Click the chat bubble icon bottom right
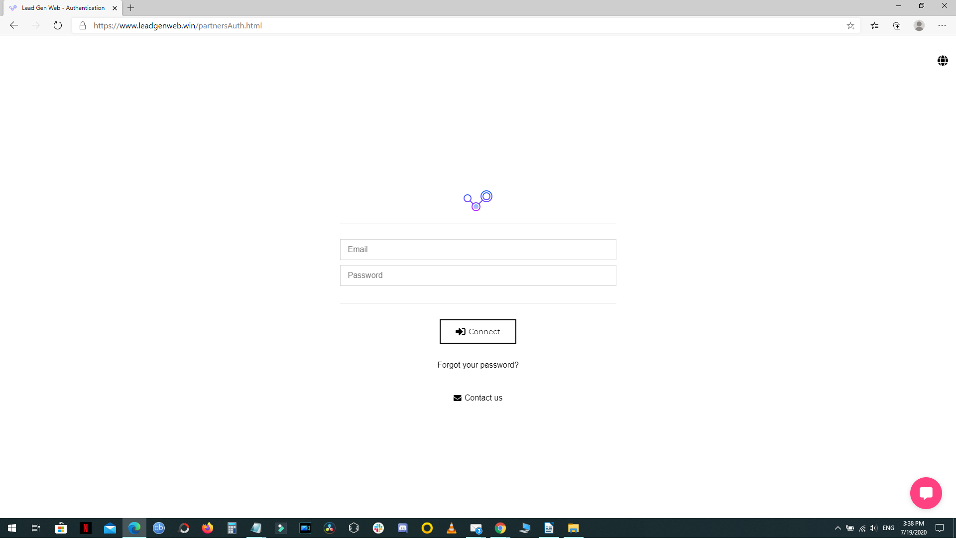Screen dimensions: 956x539 [926, 492]
